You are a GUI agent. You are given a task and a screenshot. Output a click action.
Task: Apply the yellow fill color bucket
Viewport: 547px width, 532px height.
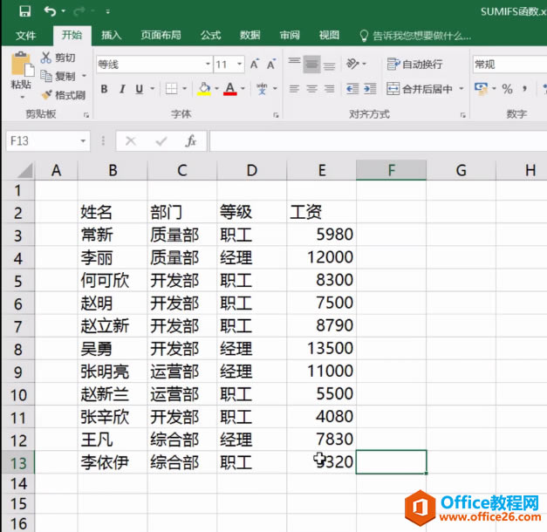click(204, 89)
